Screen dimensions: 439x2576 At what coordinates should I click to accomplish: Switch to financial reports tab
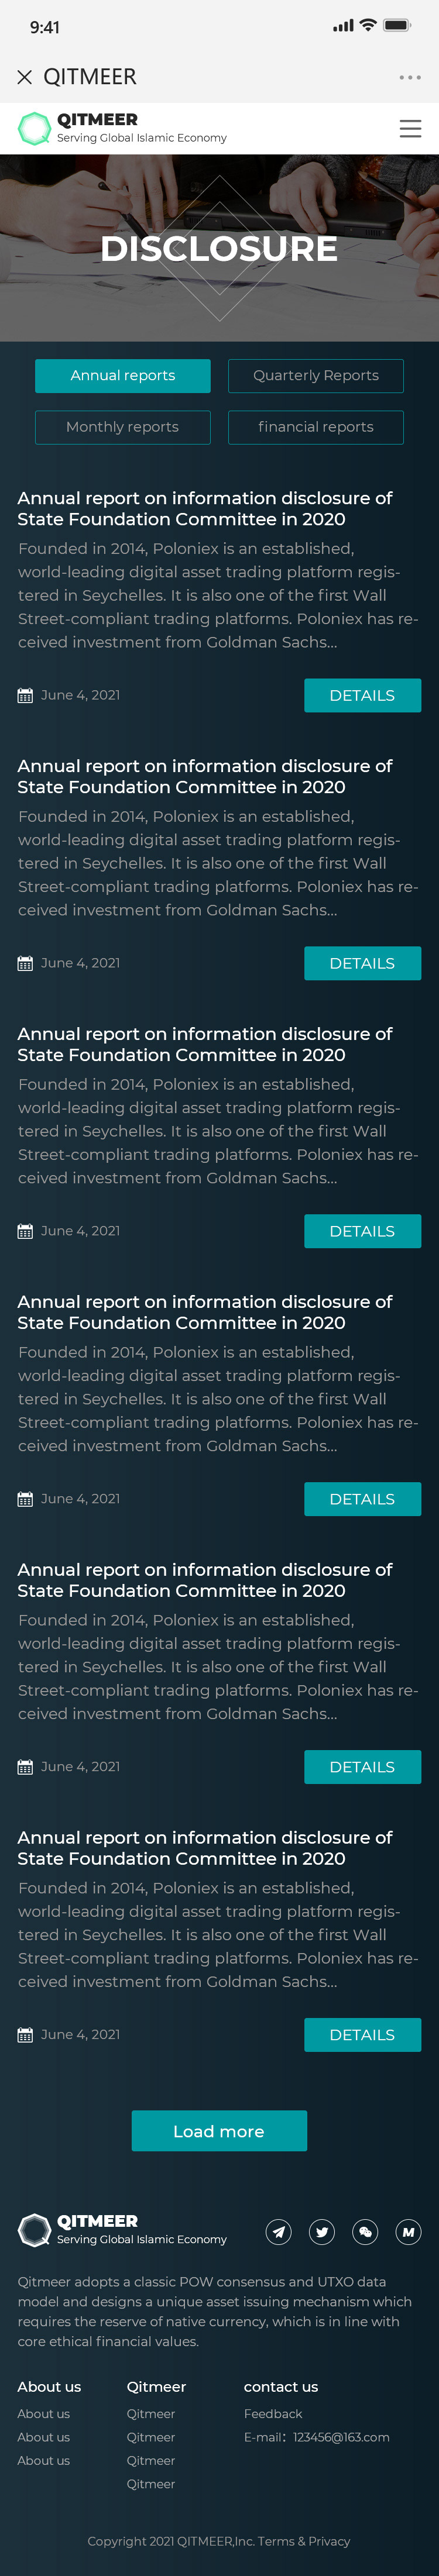click(316, 427)
